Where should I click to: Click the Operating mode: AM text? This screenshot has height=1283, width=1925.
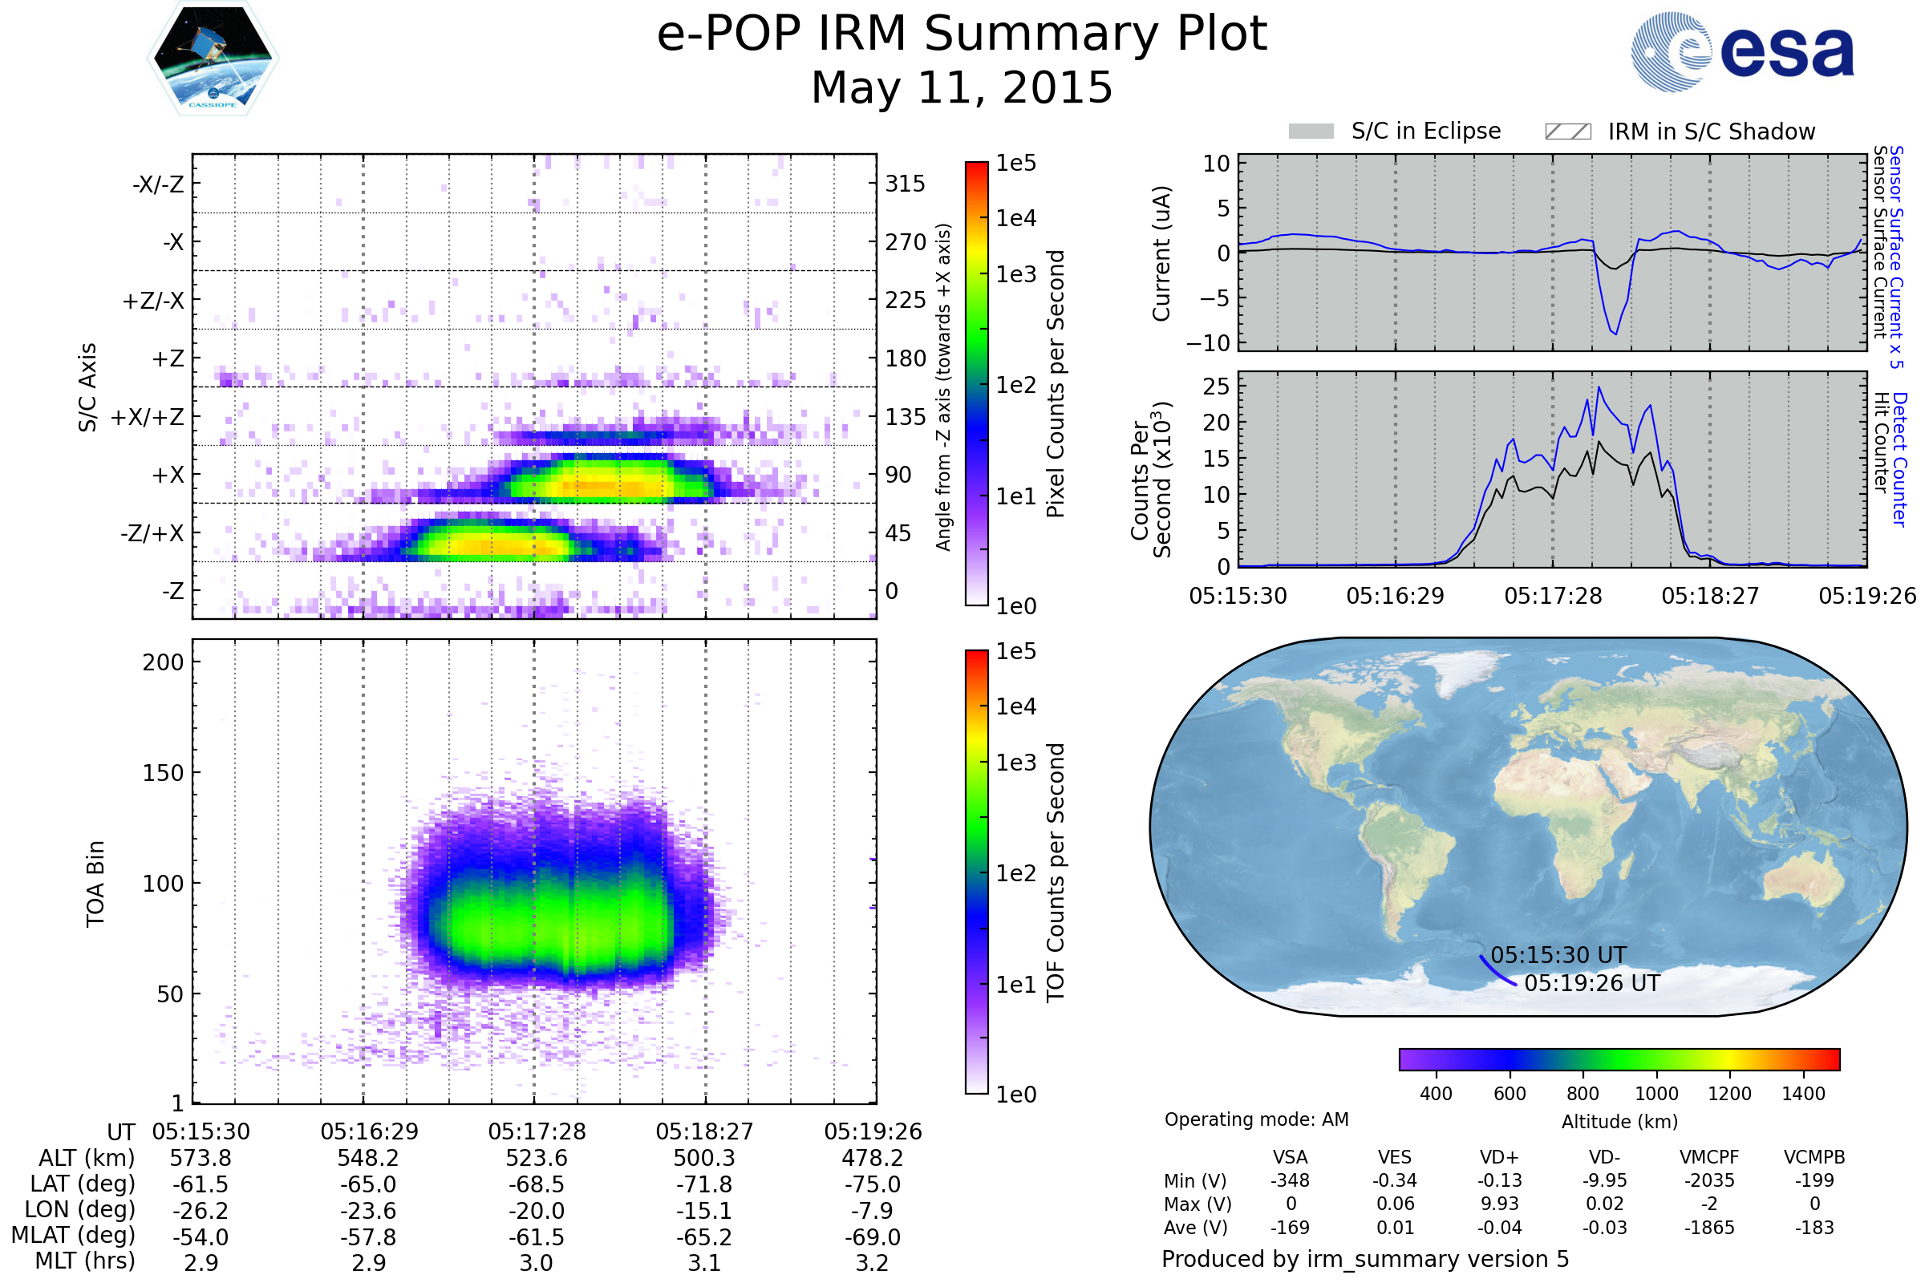pyautogui.click(x=1255, y=1119)
